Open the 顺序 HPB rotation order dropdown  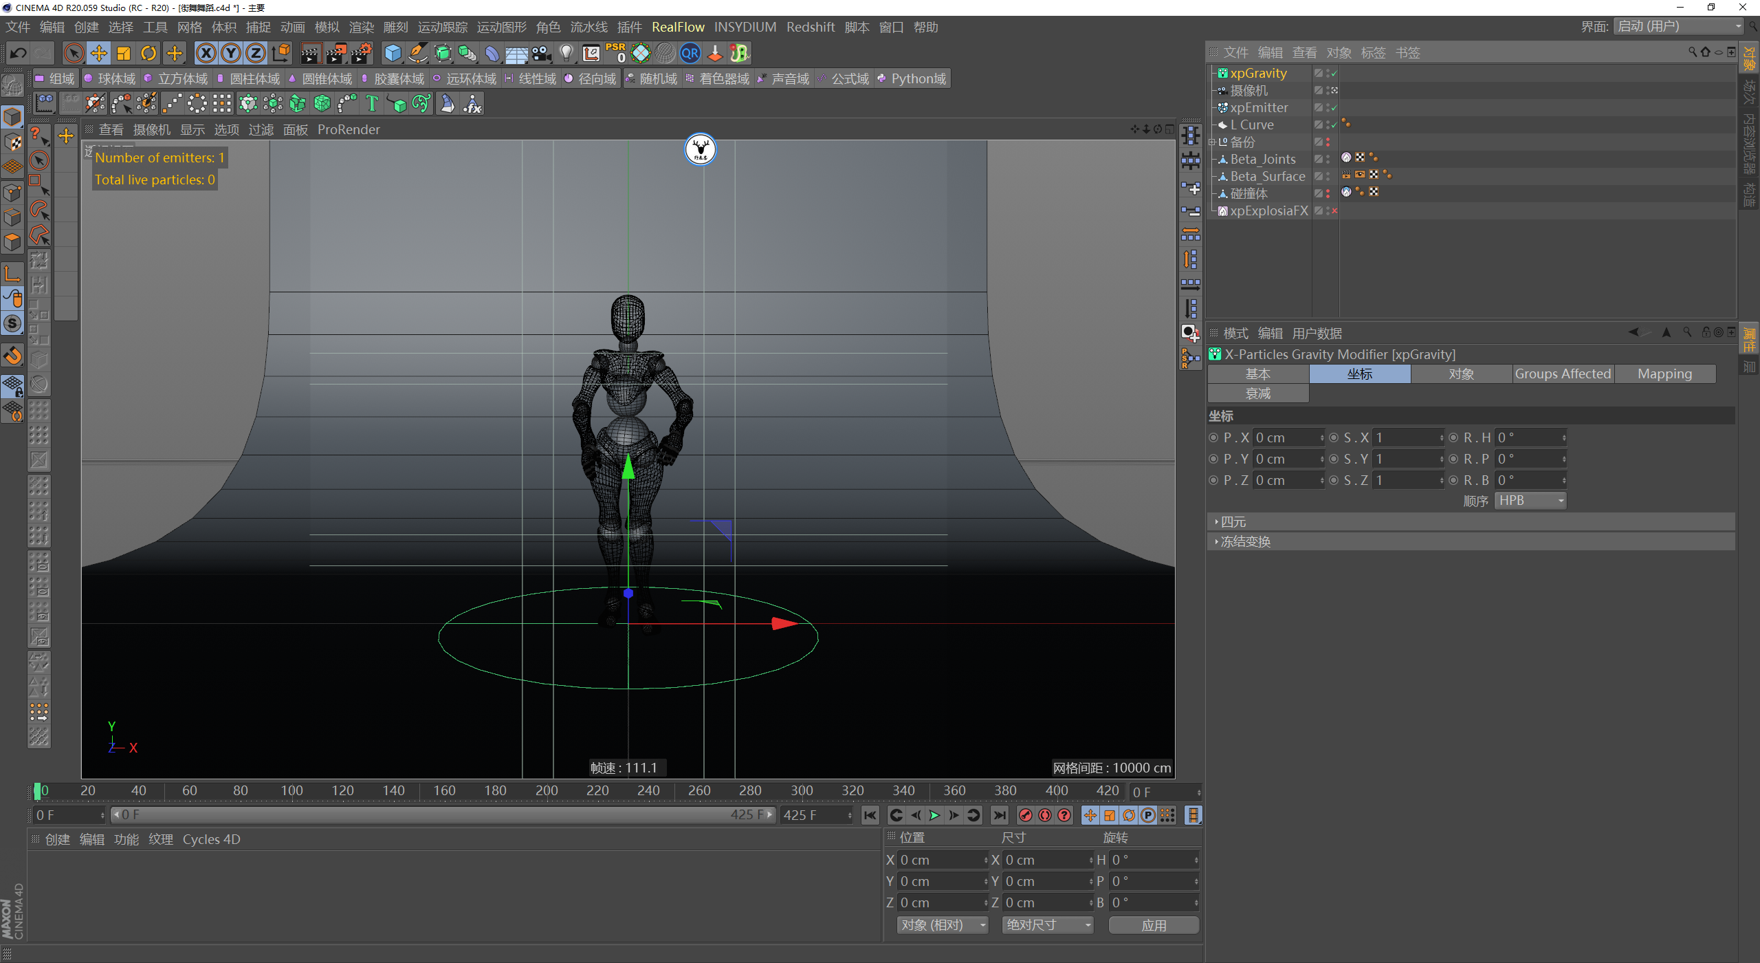1530,501
